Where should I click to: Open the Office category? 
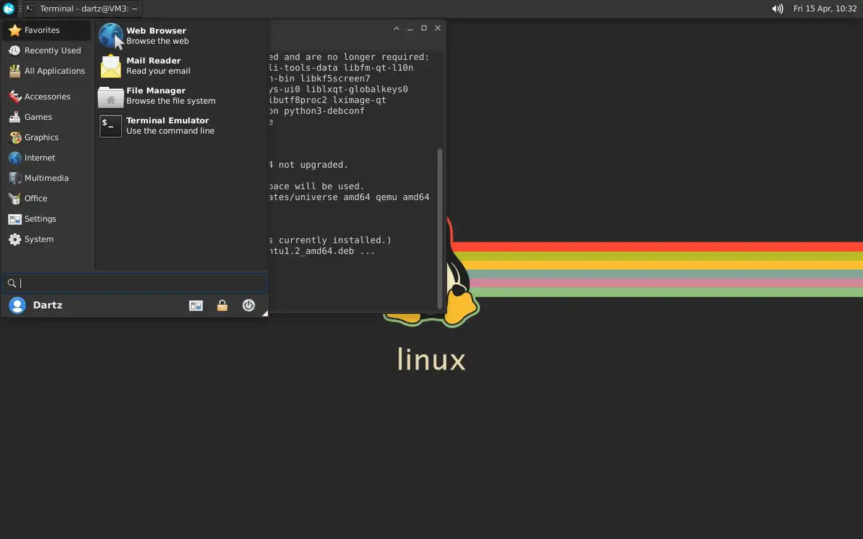[47, 198]
